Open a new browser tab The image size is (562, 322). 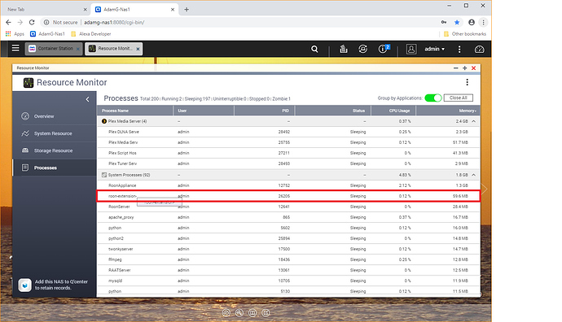187,9
